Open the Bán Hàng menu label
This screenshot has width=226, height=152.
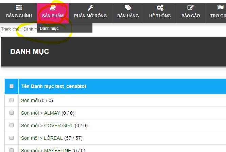coord(128,16)
